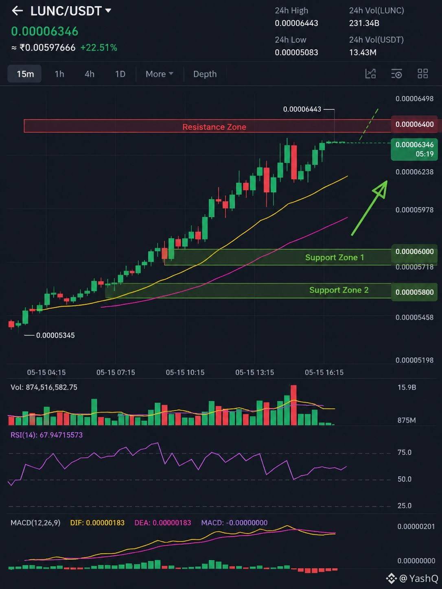442x589 pixels.
Task: Click the 24h Low value 0.00005083
Action: tap(296, 52)
